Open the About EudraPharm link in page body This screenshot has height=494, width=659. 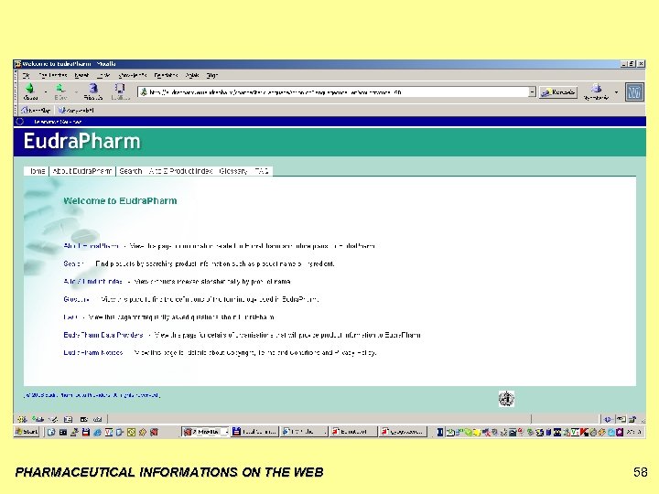[91, 246]
